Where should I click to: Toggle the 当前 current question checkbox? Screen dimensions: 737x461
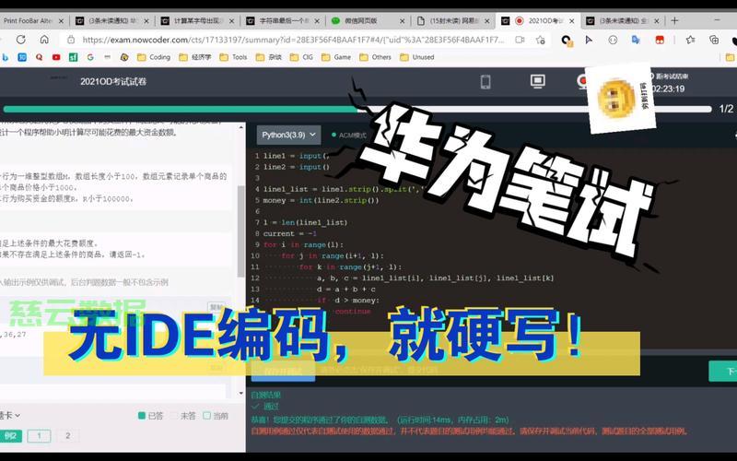pos(207,416)
